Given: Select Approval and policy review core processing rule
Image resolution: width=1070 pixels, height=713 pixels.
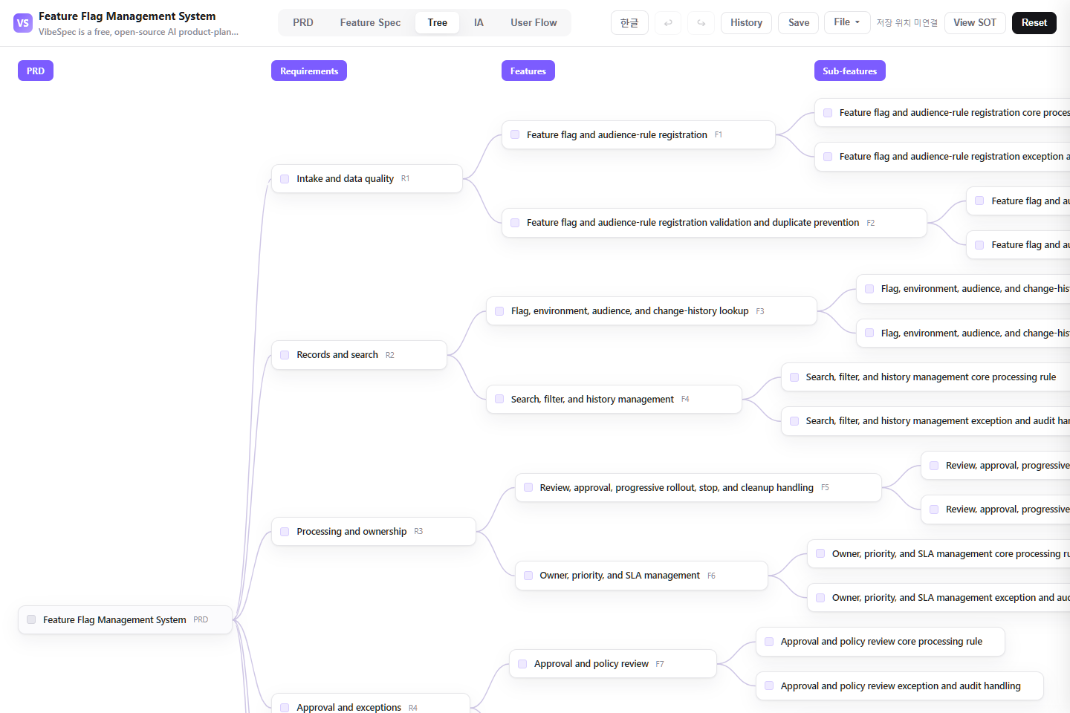Looking at the screenshot, I should [881, 642].
